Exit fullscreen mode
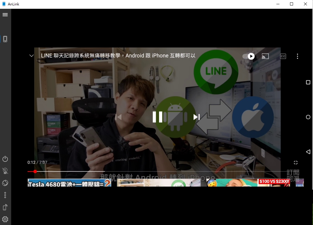This screenshot has width=313, height=225. pyautogui.click(x=296, y=162)
